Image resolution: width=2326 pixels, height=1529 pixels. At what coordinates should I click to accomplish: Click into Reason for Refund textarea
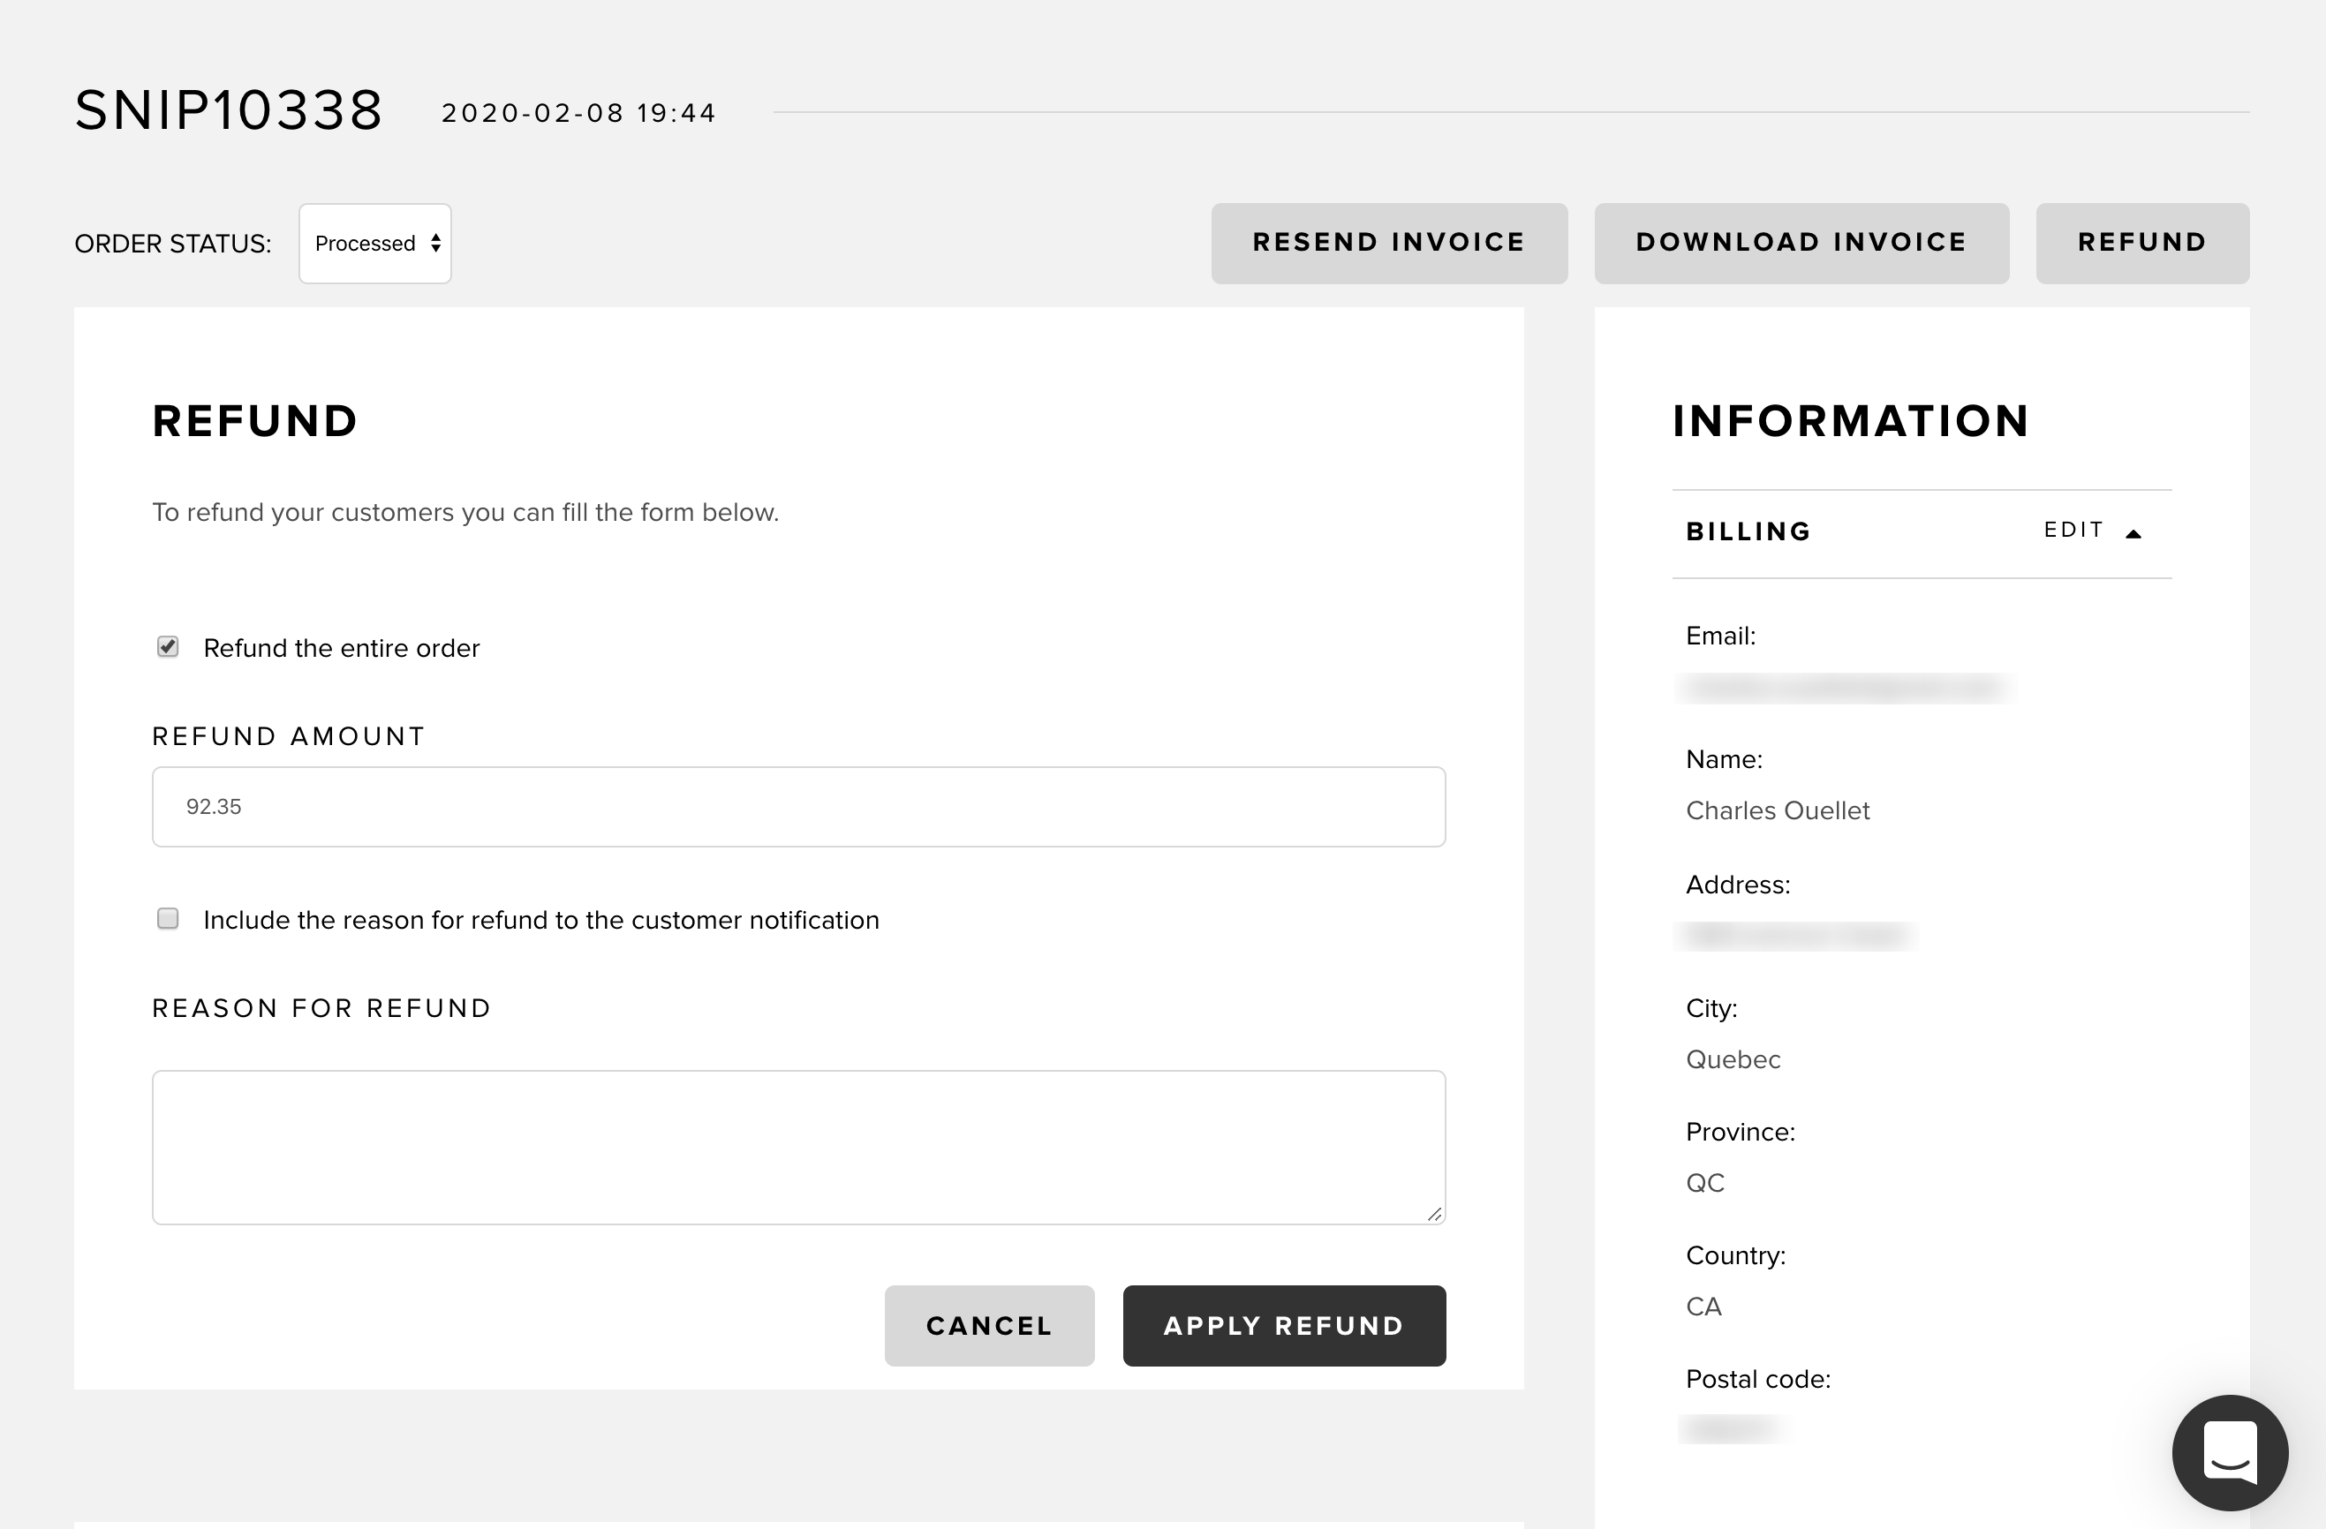coord(798,1147)
